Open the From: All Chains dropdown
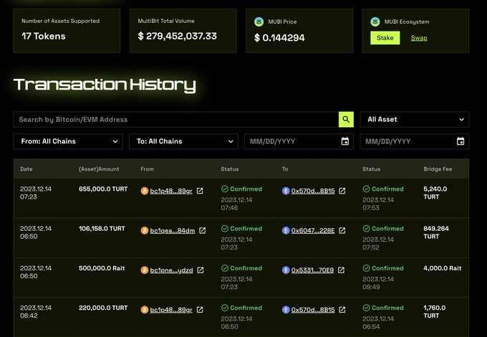 [x=68, y=141]
